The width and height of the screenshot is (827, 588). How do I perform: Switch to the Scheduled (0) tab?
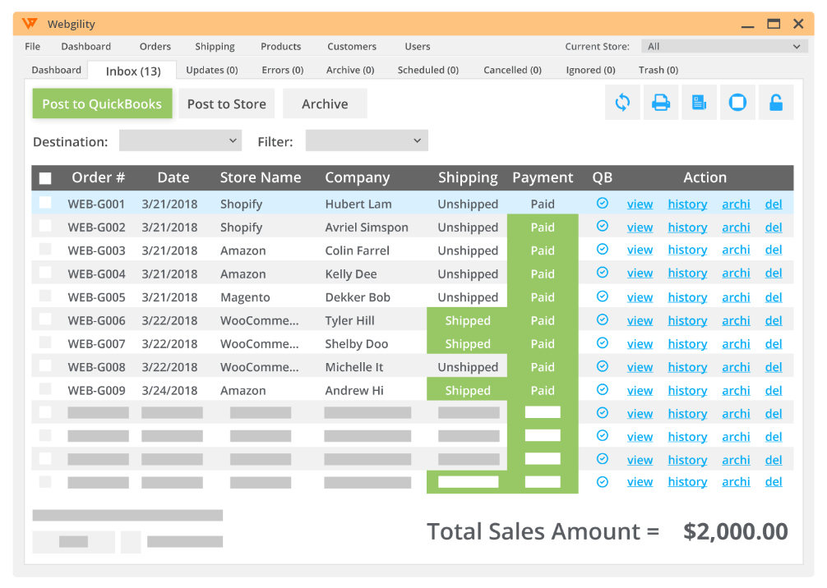(428, 70)
